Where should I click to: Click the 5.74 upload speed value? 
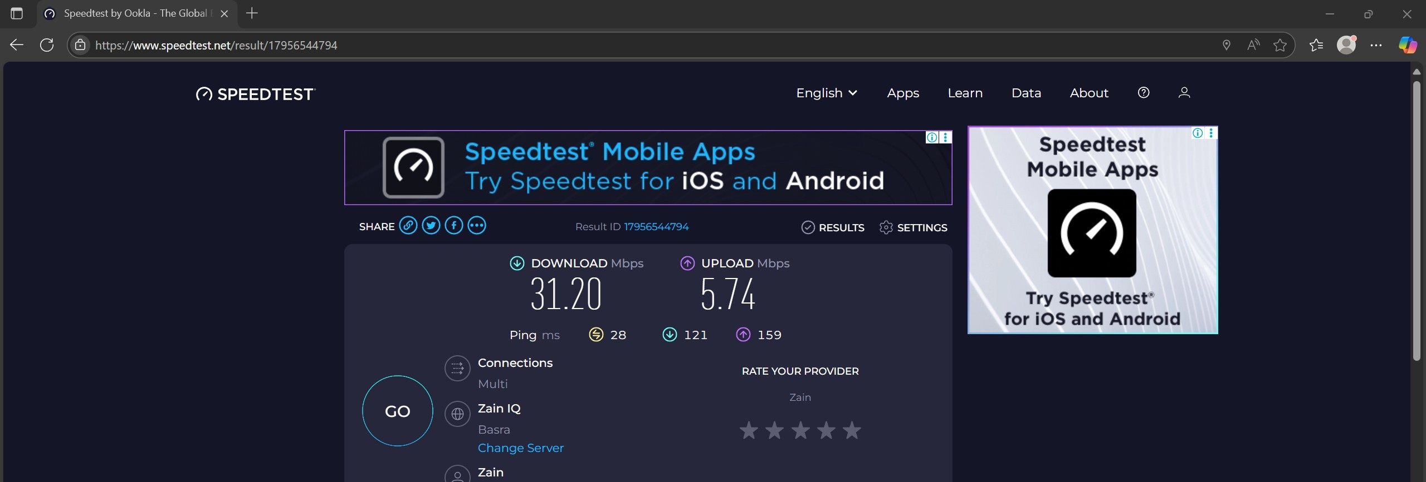tap(727, 294)
